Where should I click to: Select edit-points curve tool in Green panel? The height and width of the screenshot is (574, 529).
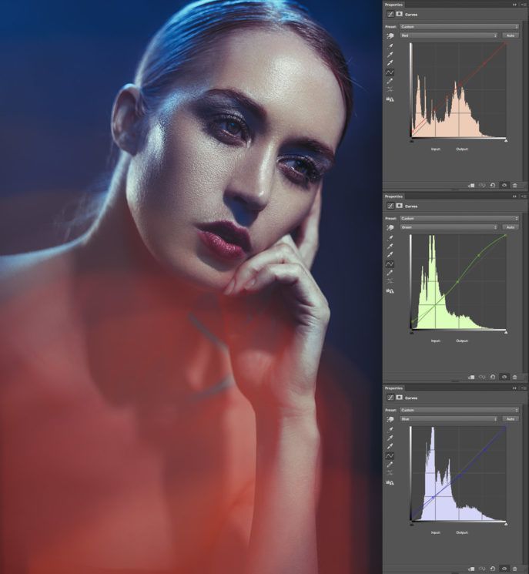tap(390, 264)
